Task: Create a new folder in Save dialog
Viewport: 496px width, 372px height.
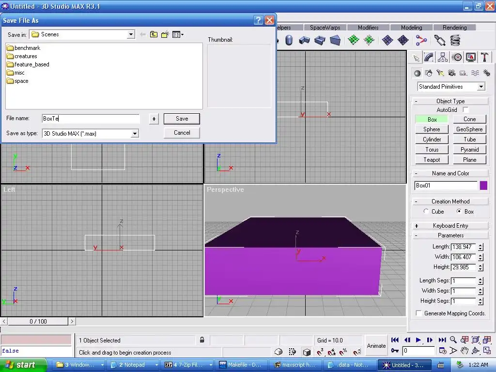Action: pos(165,34)
